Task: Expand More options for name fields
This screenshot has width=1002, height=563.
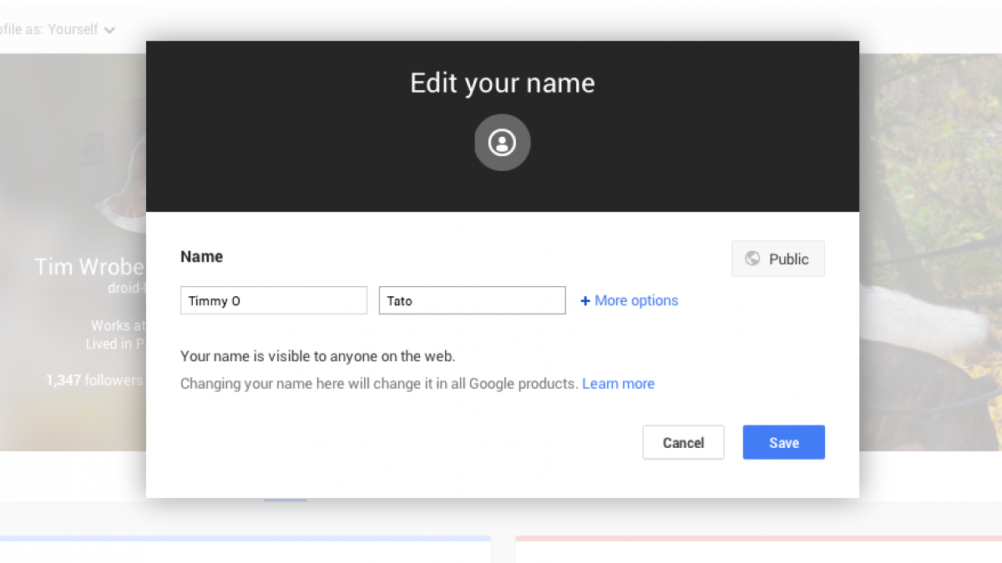Action: (x=635, y=301)
